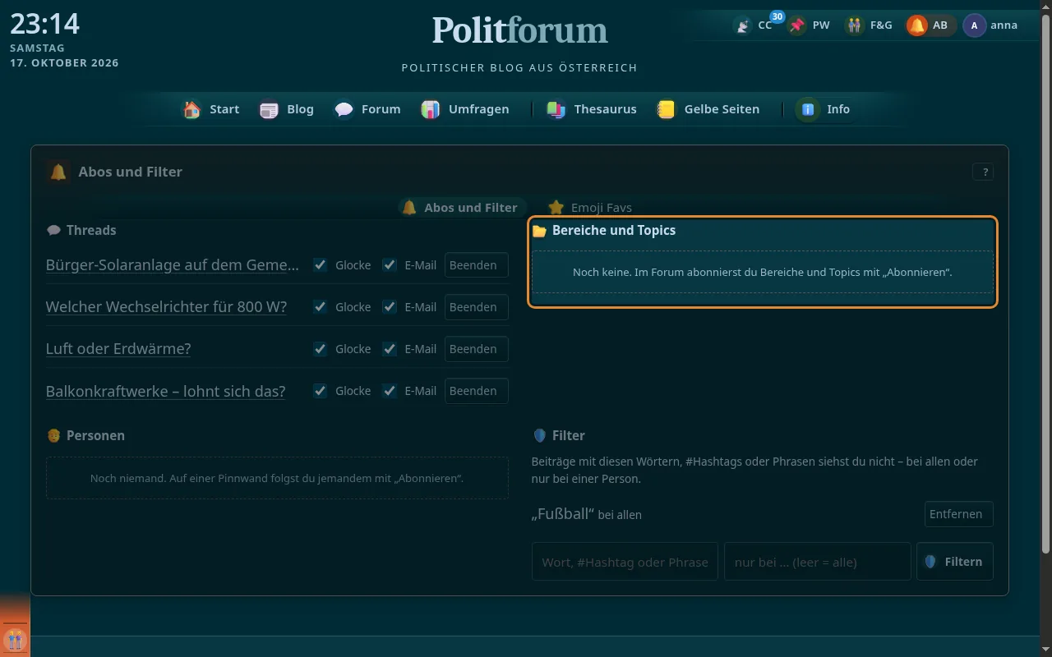The image size is (1052, 657).
Task: Focus the nur bei person field
Action: click(817, 562)
